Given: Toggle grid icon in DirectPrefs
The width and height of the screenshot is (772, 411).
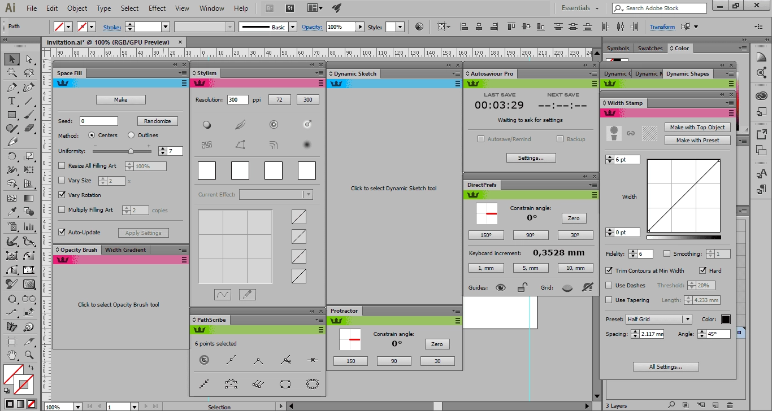Looking at the screenshot, I should [x=567, y=288].
